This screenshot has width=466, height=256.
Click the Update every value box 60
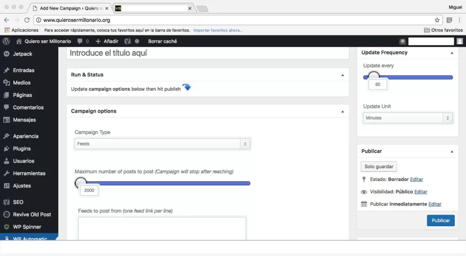378,84
